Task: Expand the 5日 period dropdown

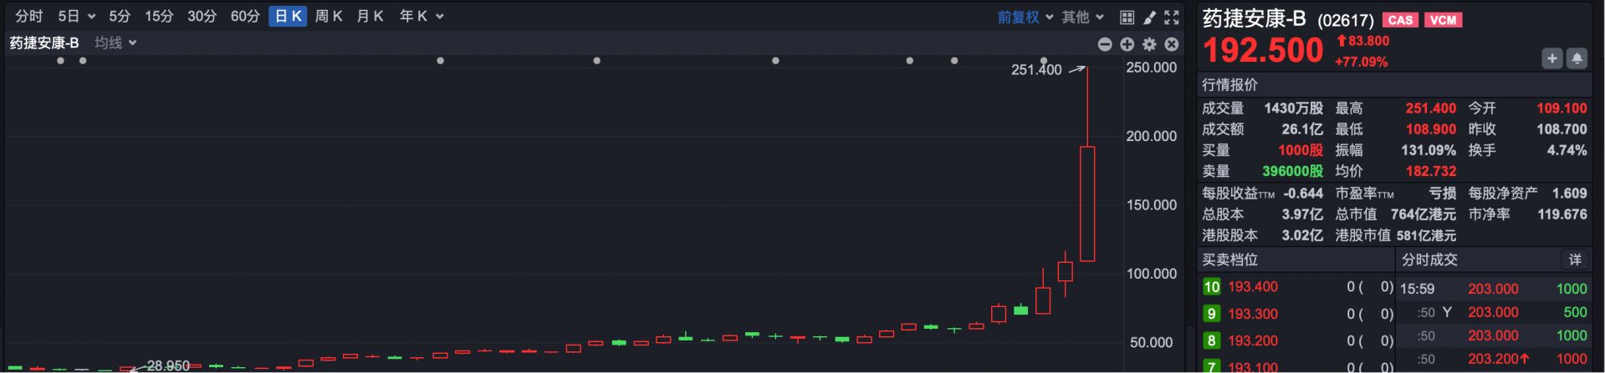Action: point(77,17)
